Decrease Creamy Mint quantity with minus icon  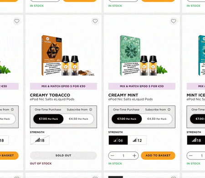[x=113, y=156]
